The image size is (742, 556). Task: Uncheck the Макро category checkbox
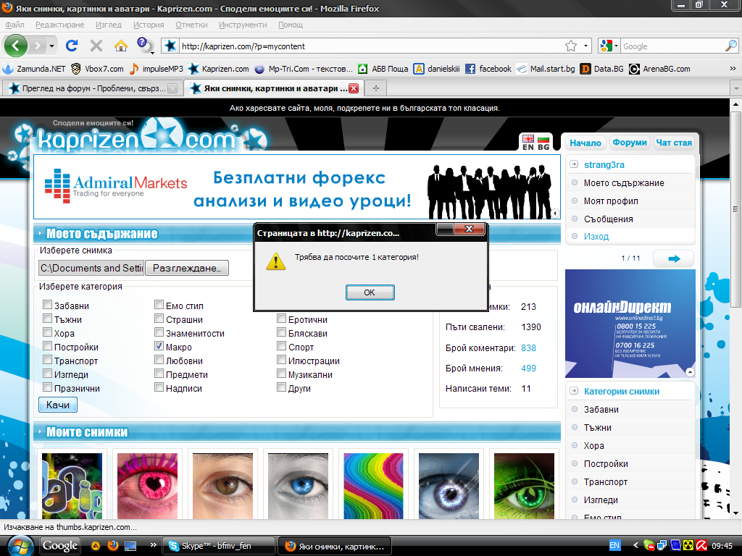(159, 345)
